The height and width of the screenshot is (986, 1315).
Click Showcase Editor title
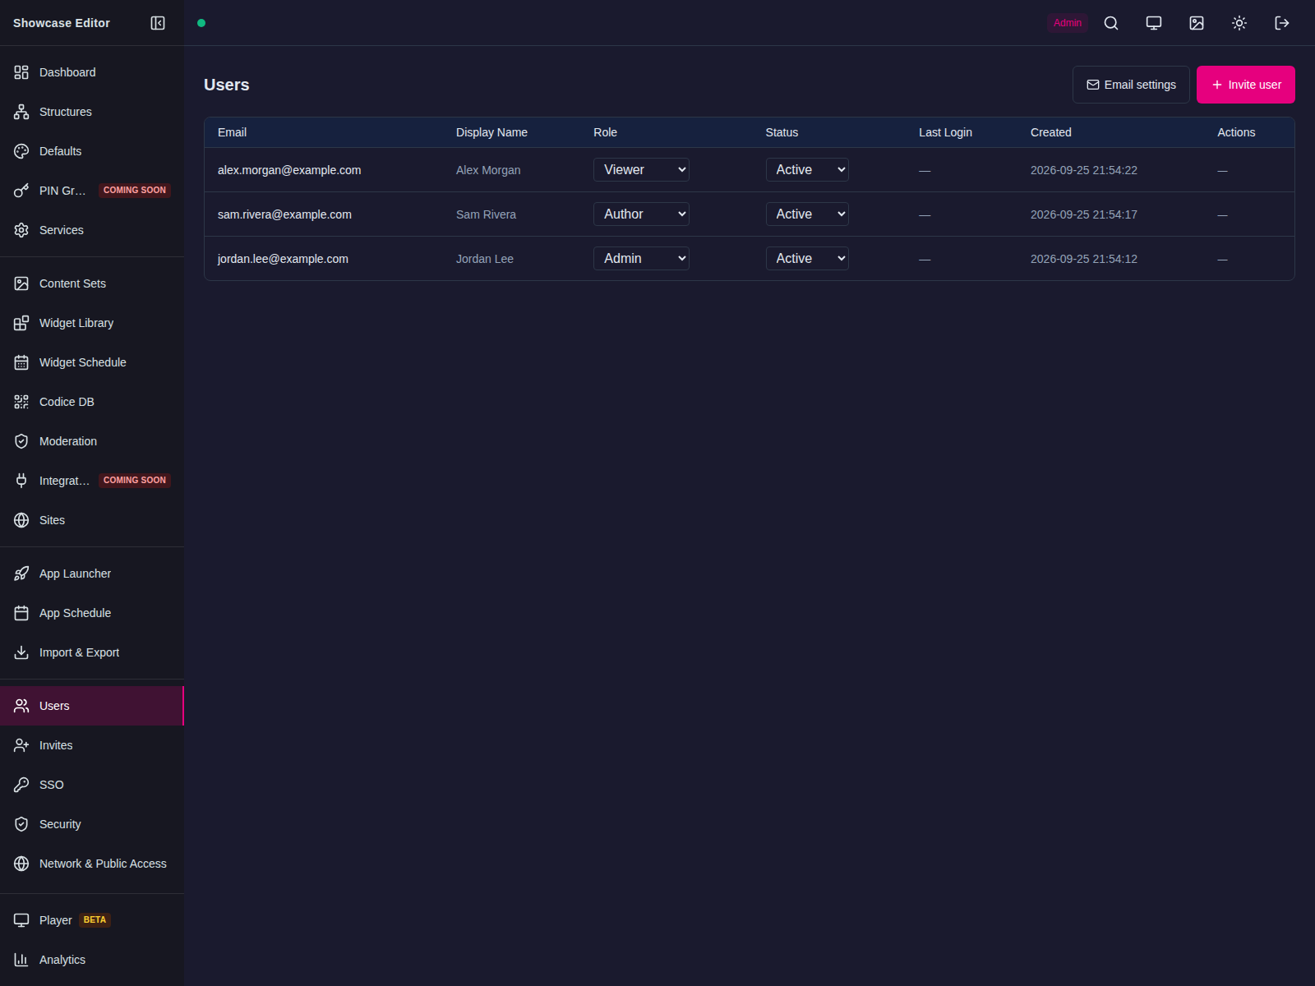click(x=62, y=23)
